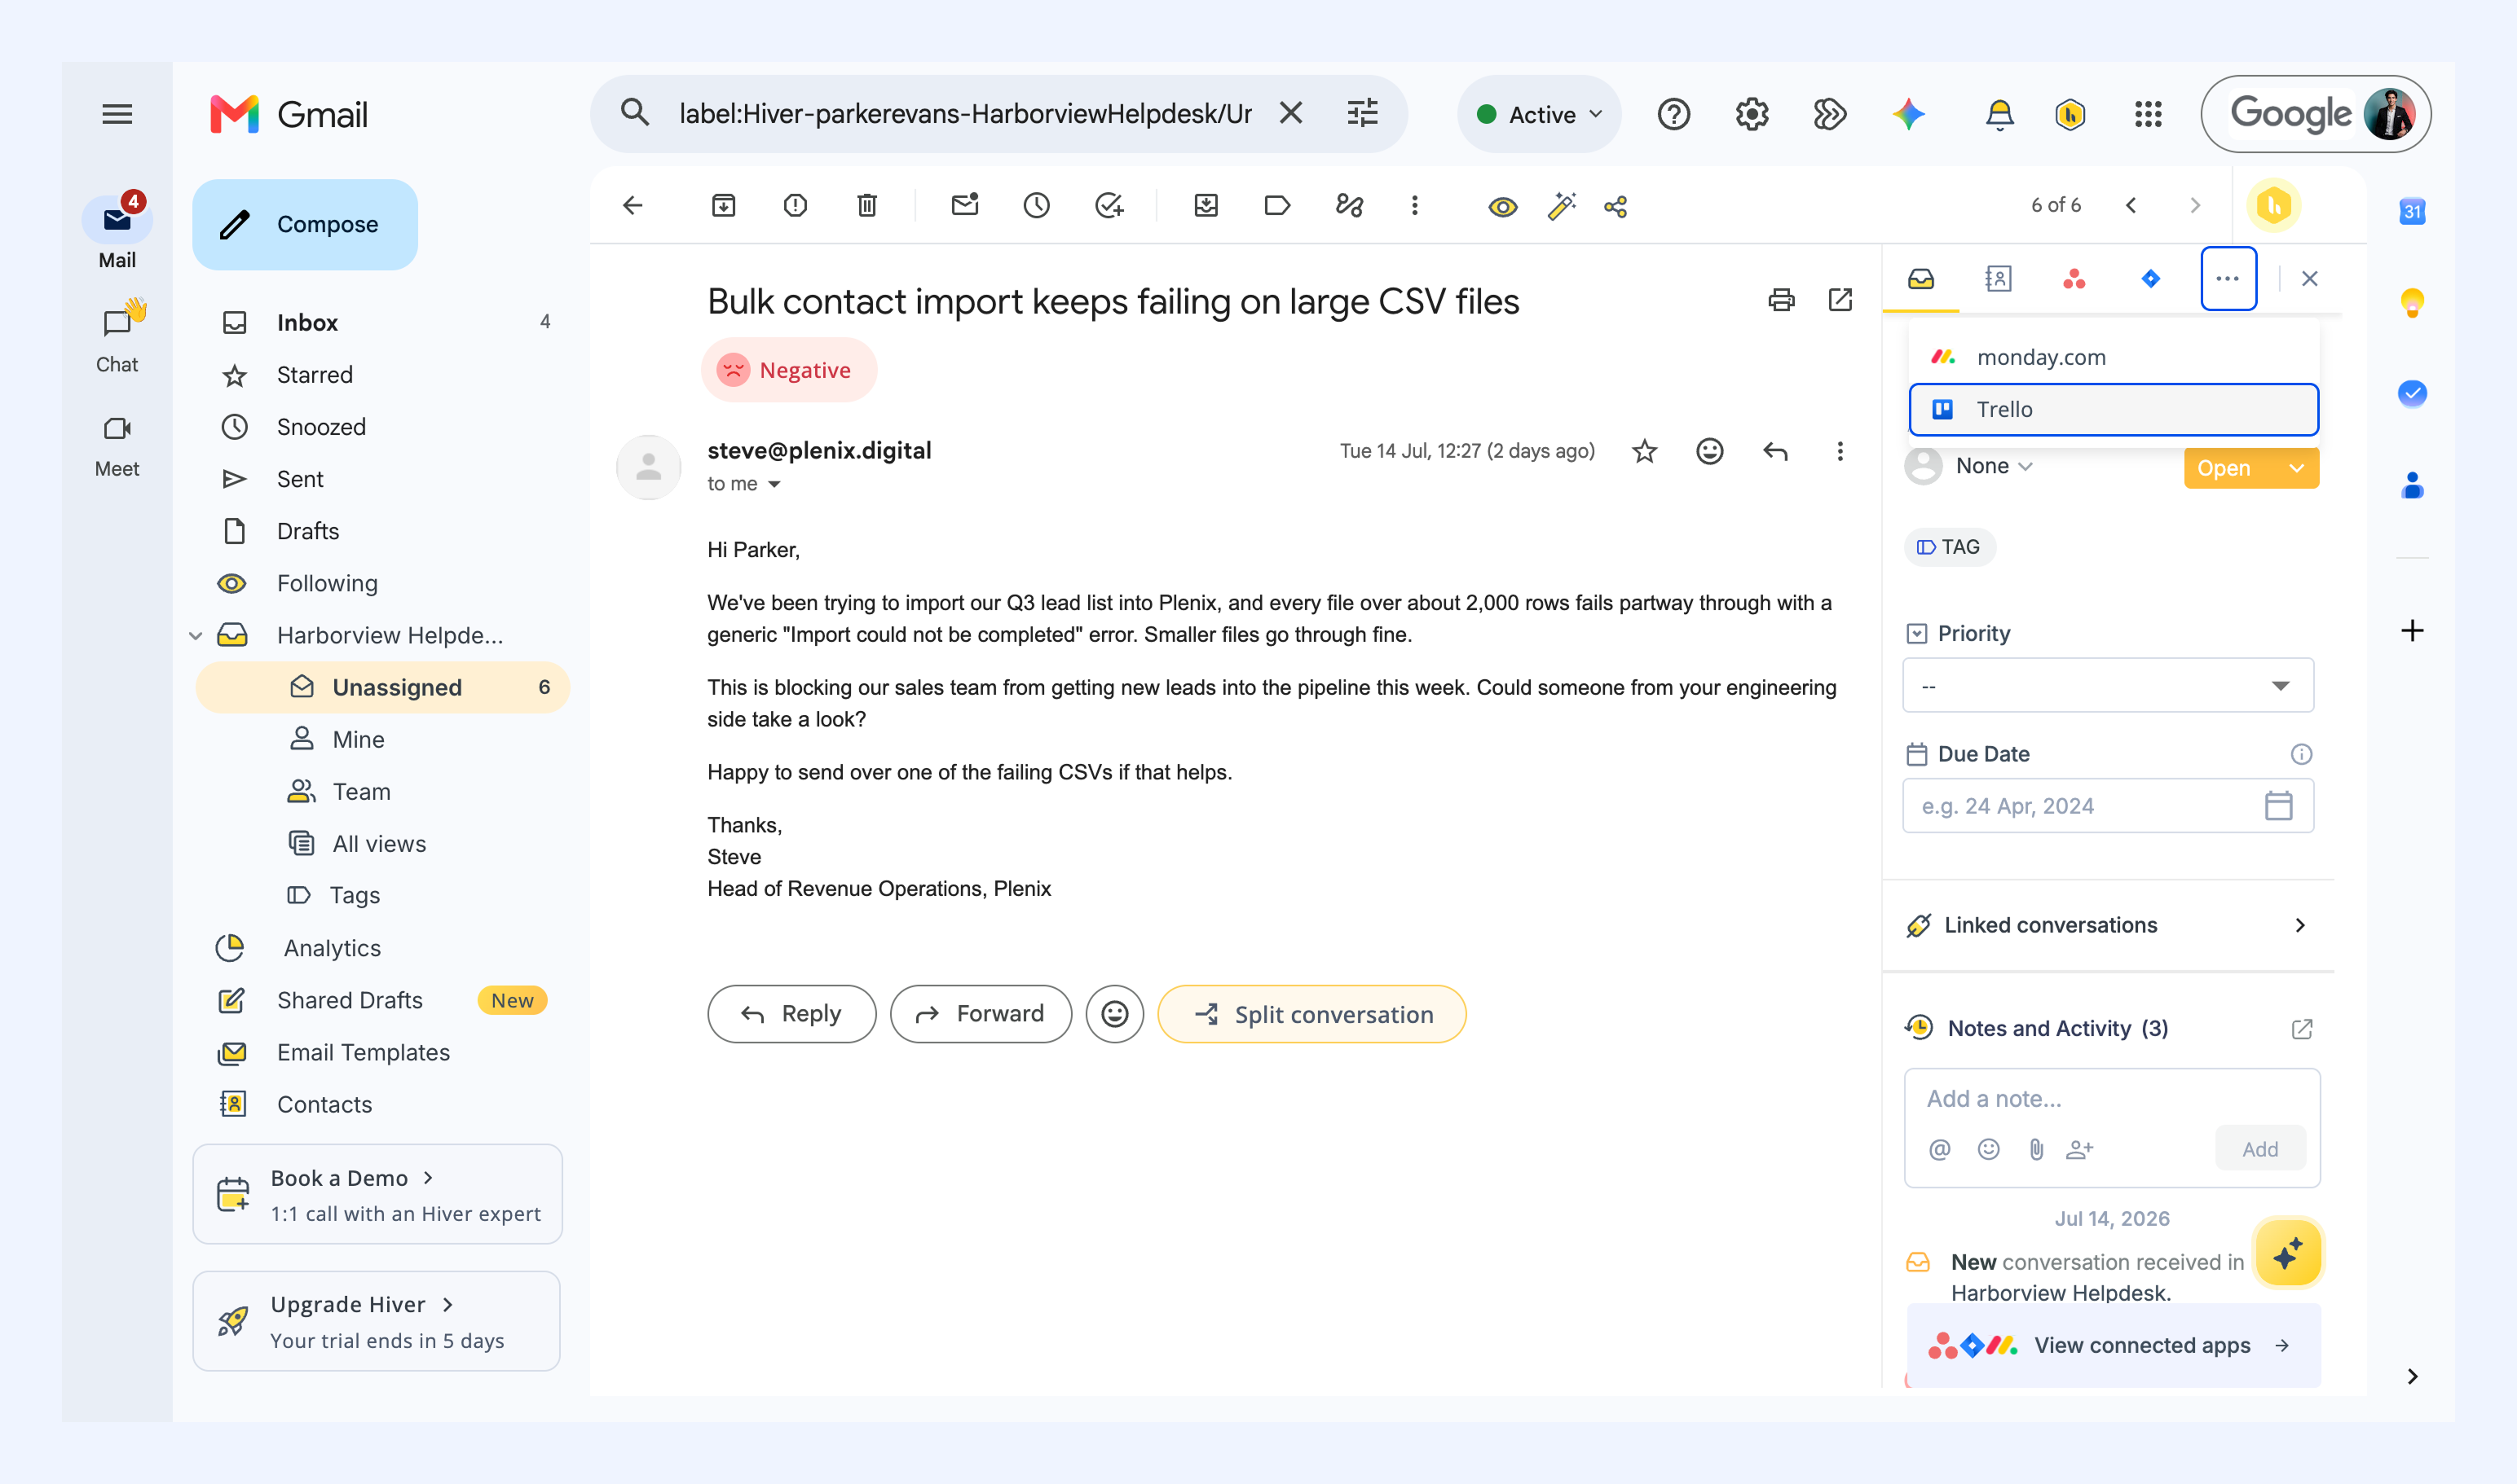2517x1484 pixels.
Task: Click the Hiver AI sparkle floating button
Action: 2288,1254
